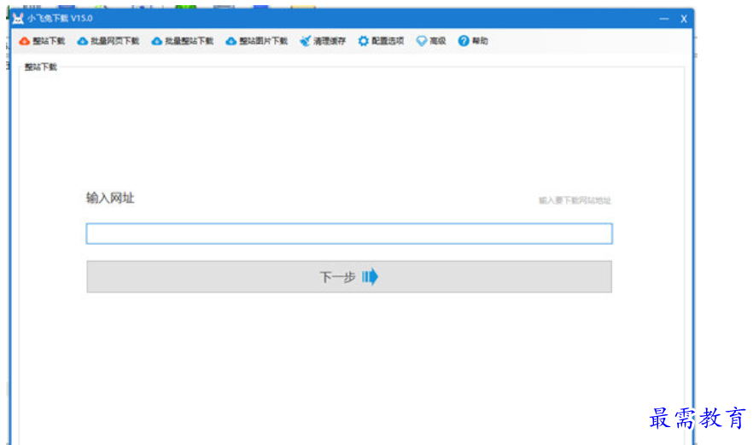Switch to 整站图片下载 in the toolbar
The image size is (753, 445).
tap(256, 41)
